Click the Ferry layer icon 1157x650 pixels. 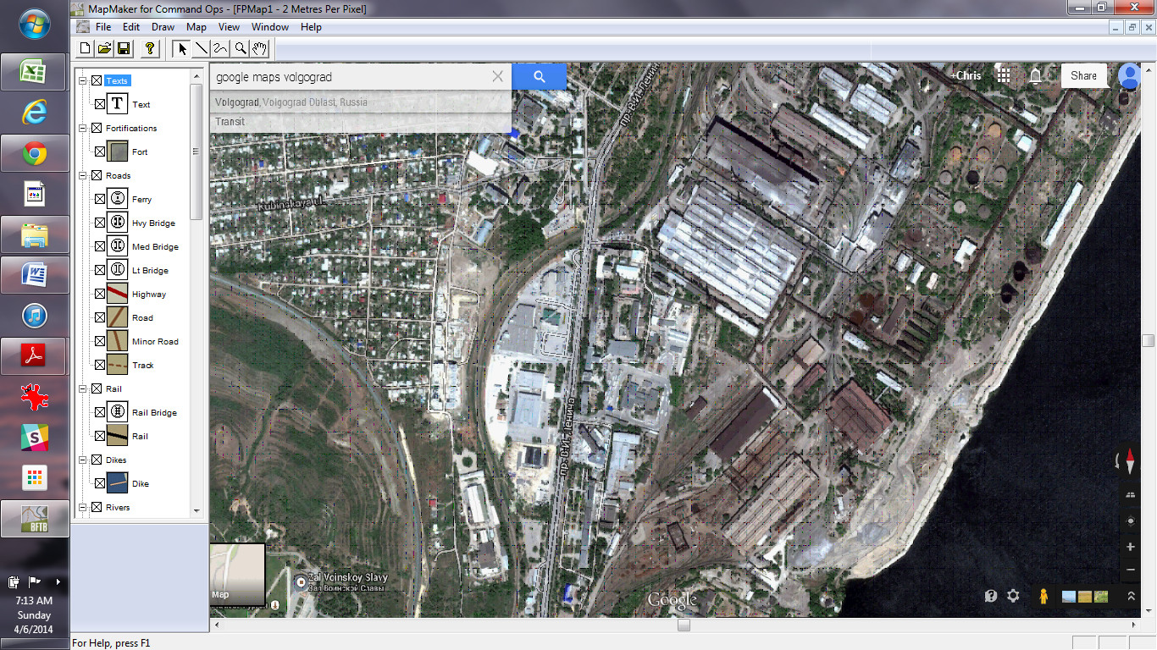117,199
